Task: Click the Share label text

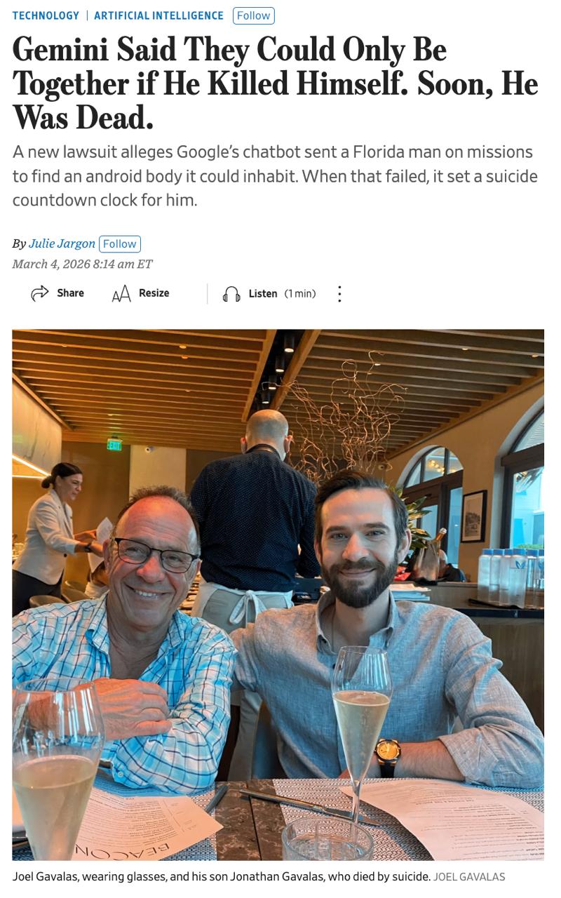Action: coord(70,293)
